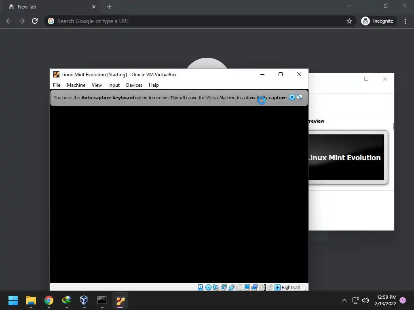Click the Chrome address bar search field
Screen dimensions: 414x310
pos(200,21)
